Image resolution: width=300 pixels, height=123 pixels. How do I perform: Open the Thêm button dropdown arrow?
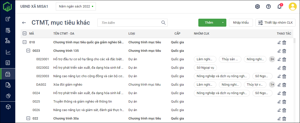tap(223, 23)
